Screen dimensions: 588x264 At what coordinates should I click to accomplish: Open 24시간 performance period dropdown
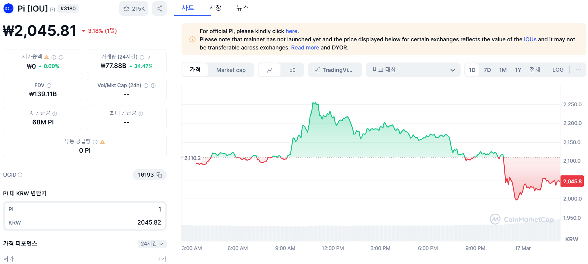[152, 244]
